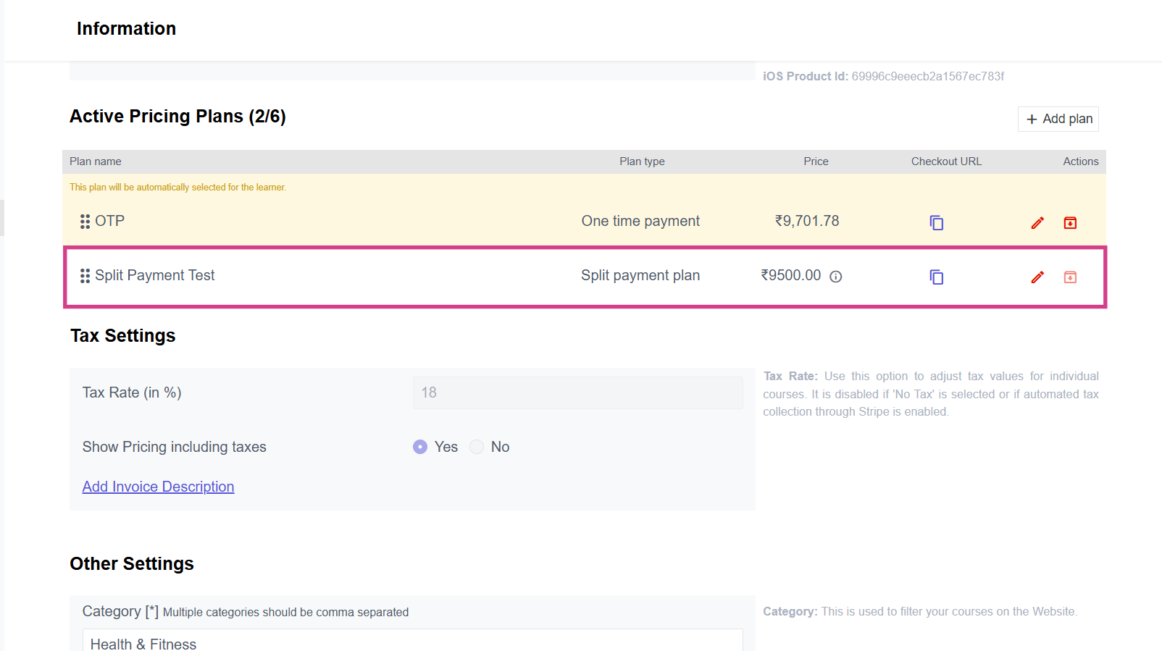Copy checkout URL for the OTP plan
The image size is (1162, 651).
(936, 223)
